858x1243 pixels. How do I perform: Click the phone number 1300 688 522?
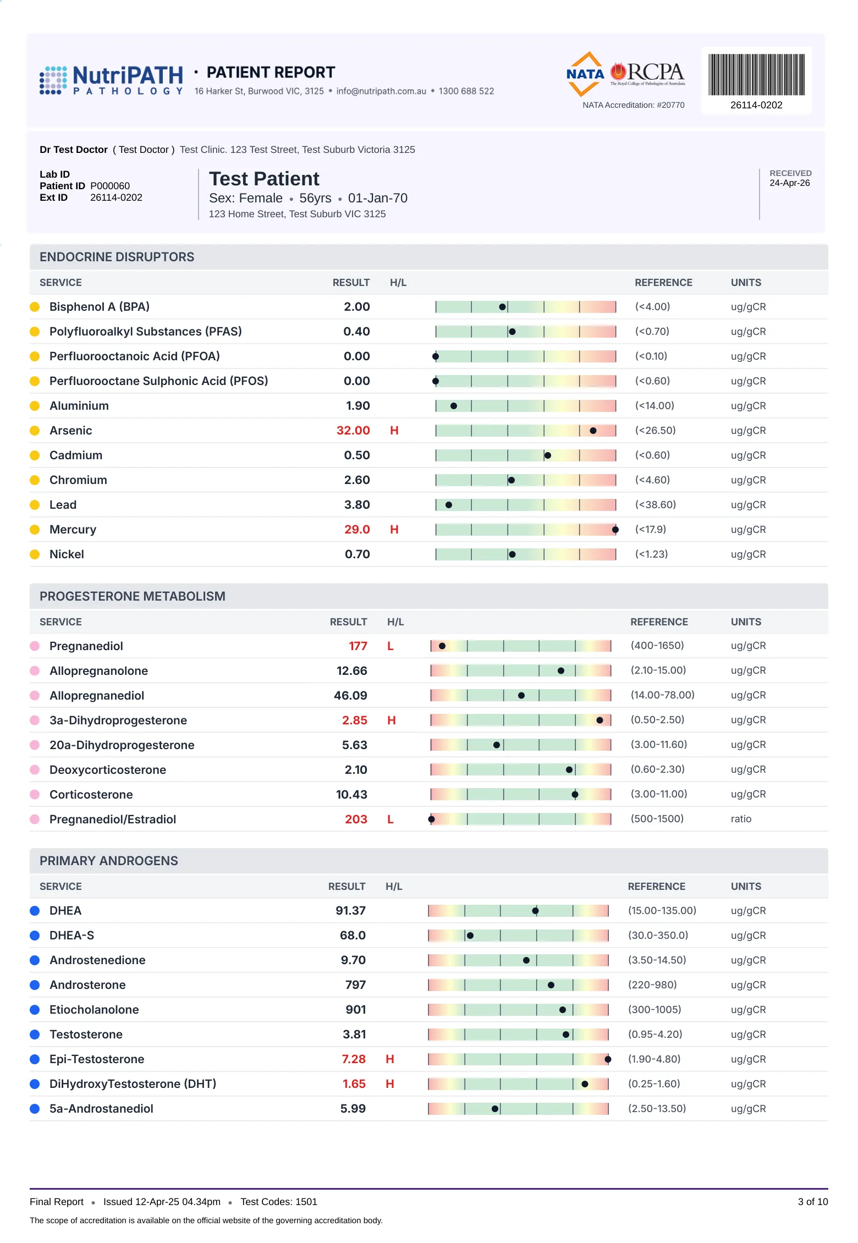tap(466, 91)
